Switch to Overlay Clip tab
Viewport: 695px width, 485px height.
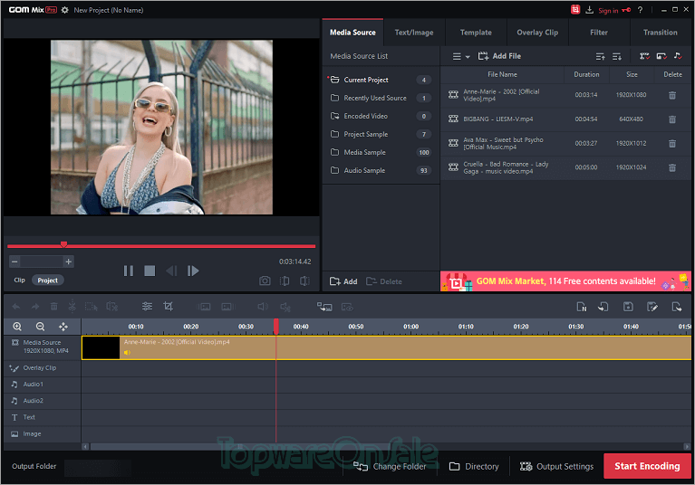pyautogui.click(x=537, y=33)
